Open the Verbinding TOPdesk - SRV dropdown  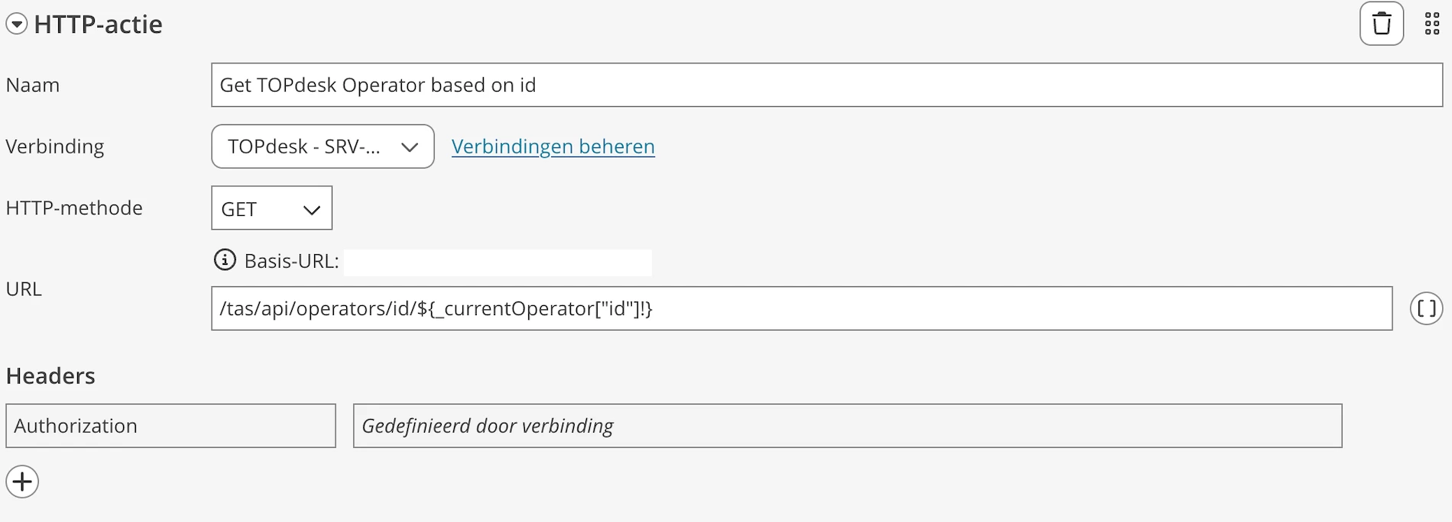tap(322, 147)
